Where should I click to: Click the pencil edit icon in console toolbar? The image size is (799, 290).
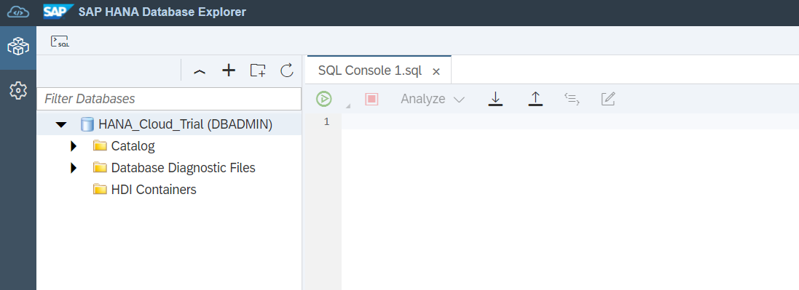[x=608, y=99]
